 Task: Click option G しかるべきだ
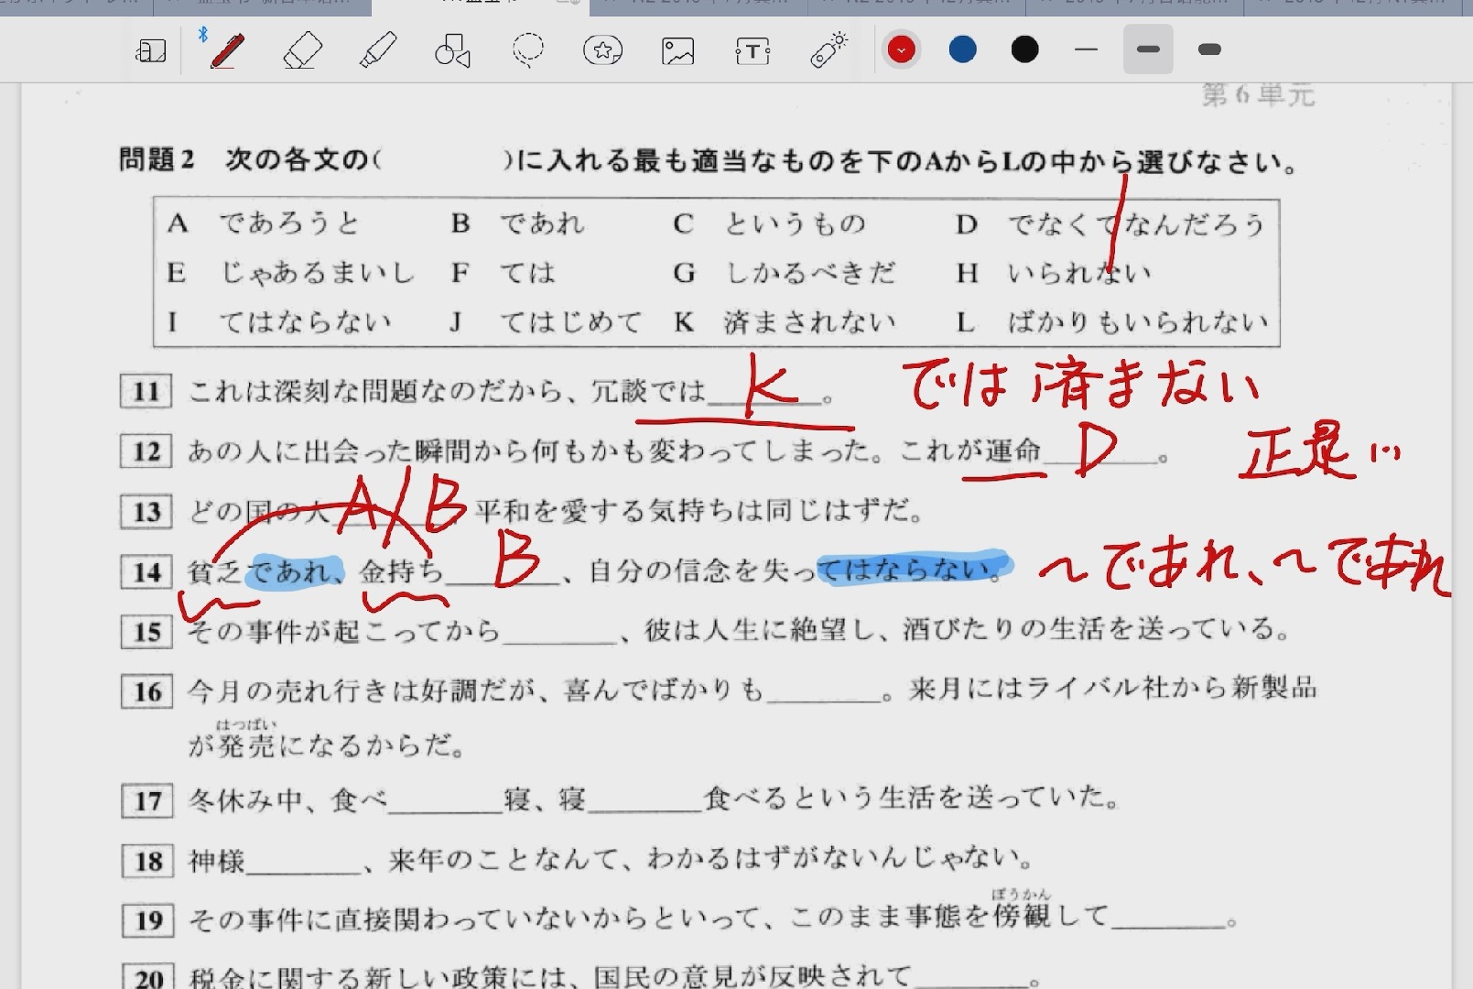(784, 273)
